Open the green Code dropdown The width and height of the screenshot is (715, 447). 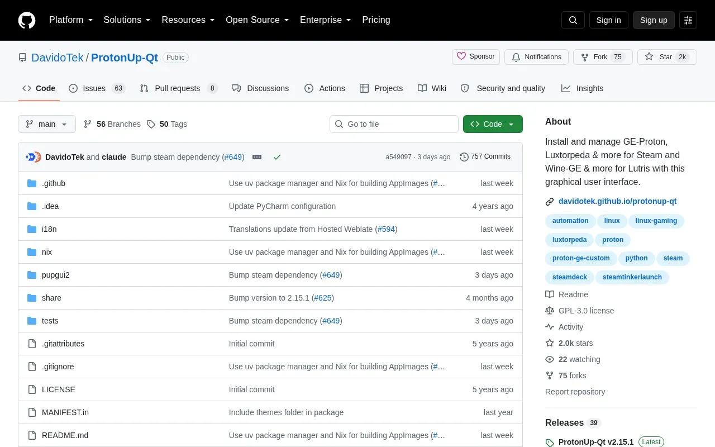(x=493, y=124)
